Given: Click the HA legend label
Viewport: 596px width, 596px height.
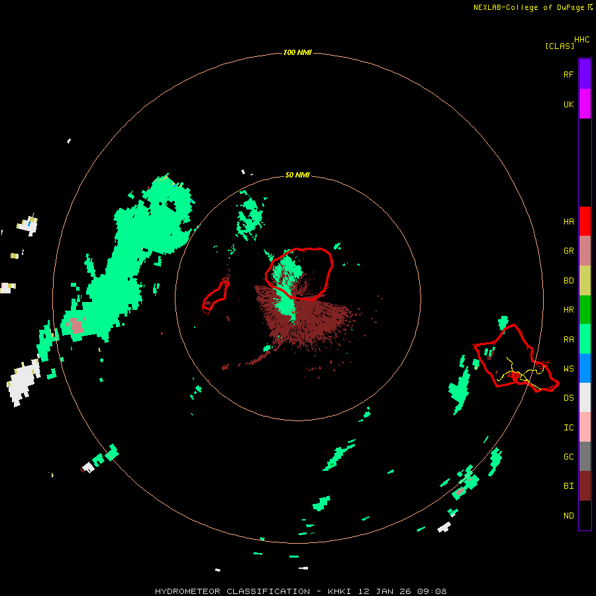Looking at the screenshot, I should pyautogui.click(x=568, y=222).
